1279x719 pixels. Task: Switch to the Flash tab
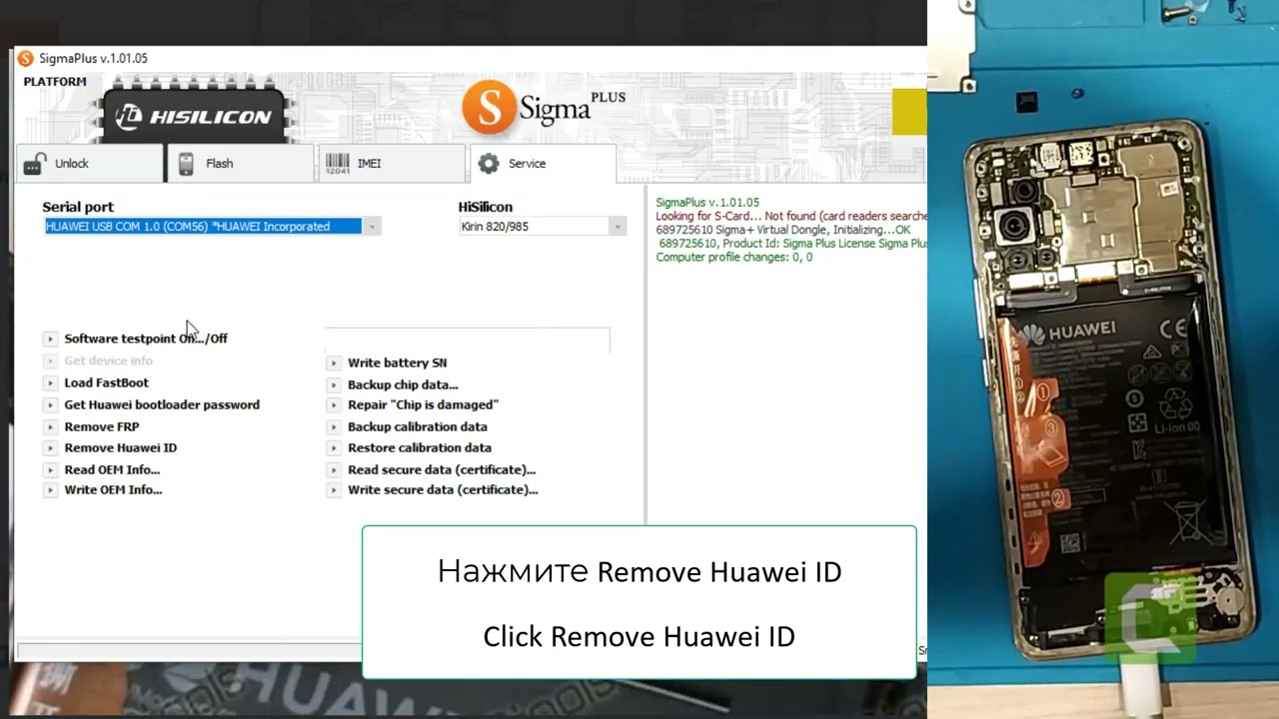coord(241,164)
